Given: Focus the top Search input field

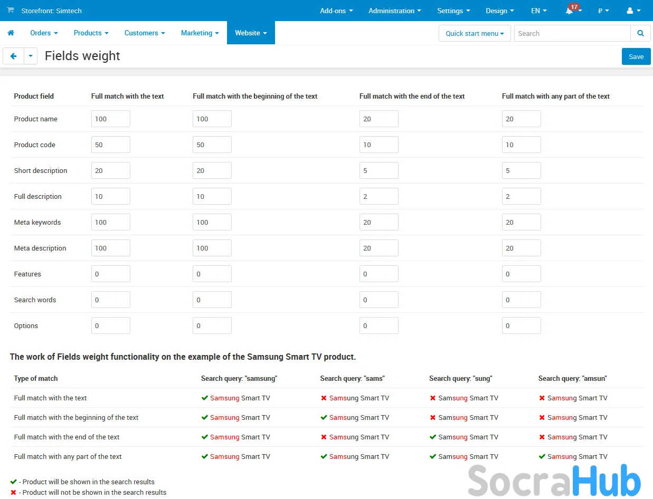Looking at the screenshot, I should [x=572, y=33].
